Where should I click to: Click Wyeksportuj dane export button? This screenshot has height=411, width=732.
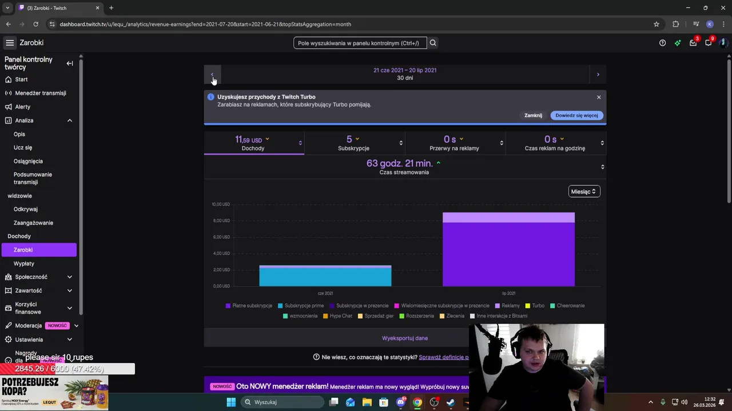pyautogui.click(x=405, y=338)
